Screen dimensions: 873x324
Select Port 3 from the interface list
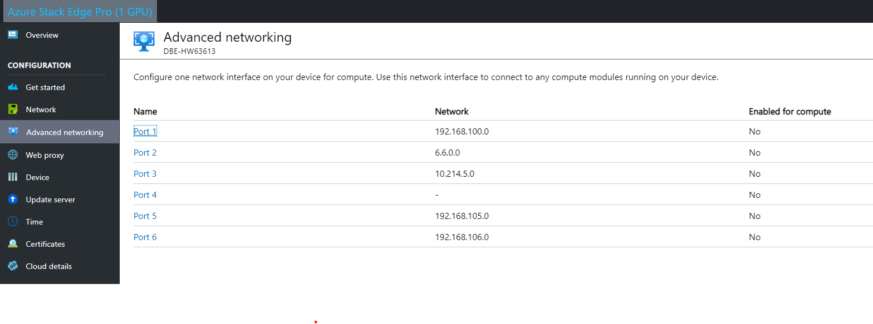pyautogui.click(x=145, y=173)
